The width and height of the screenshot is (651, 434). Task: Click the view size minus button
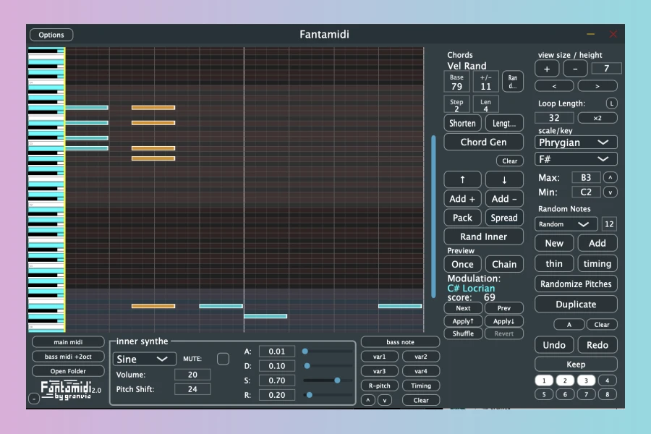pos(575,69)
